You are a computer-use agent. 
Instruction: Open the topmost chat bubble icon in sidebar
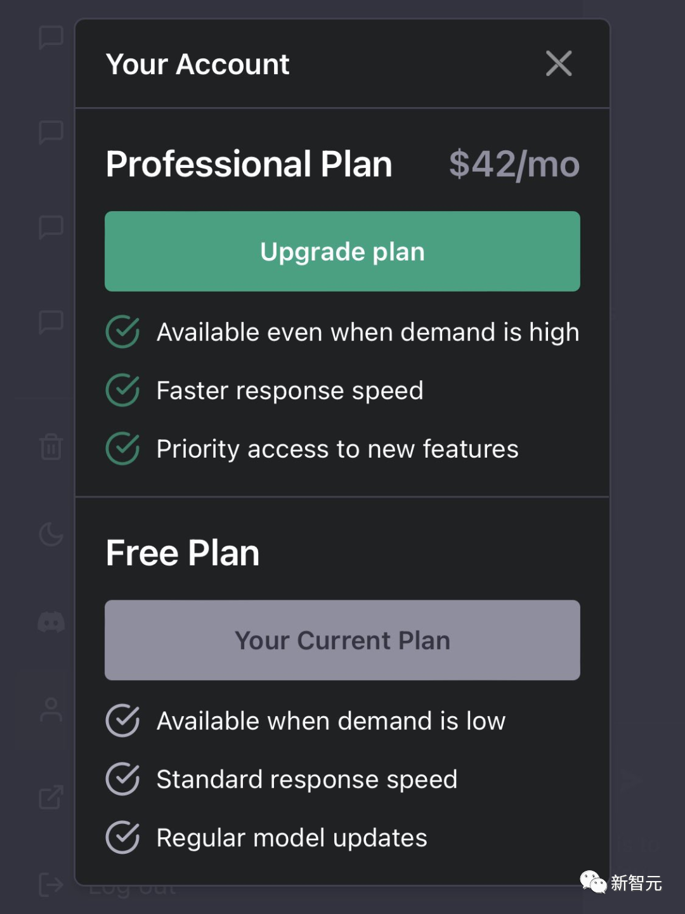click(x=51, y=37)
